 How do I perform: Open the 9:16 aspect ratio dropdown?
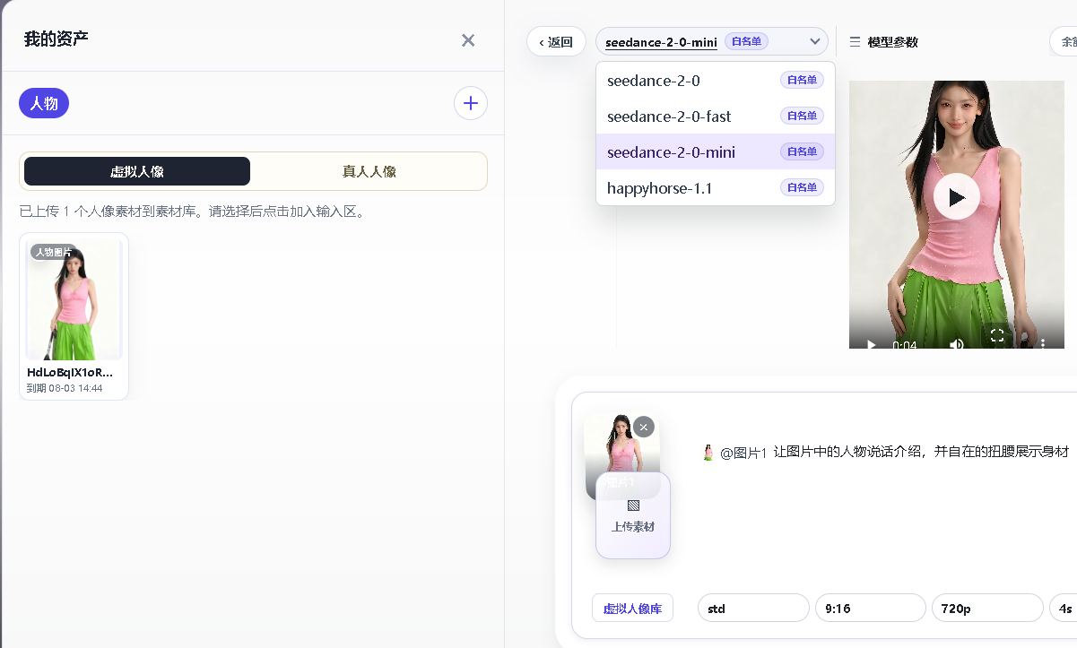870,608
